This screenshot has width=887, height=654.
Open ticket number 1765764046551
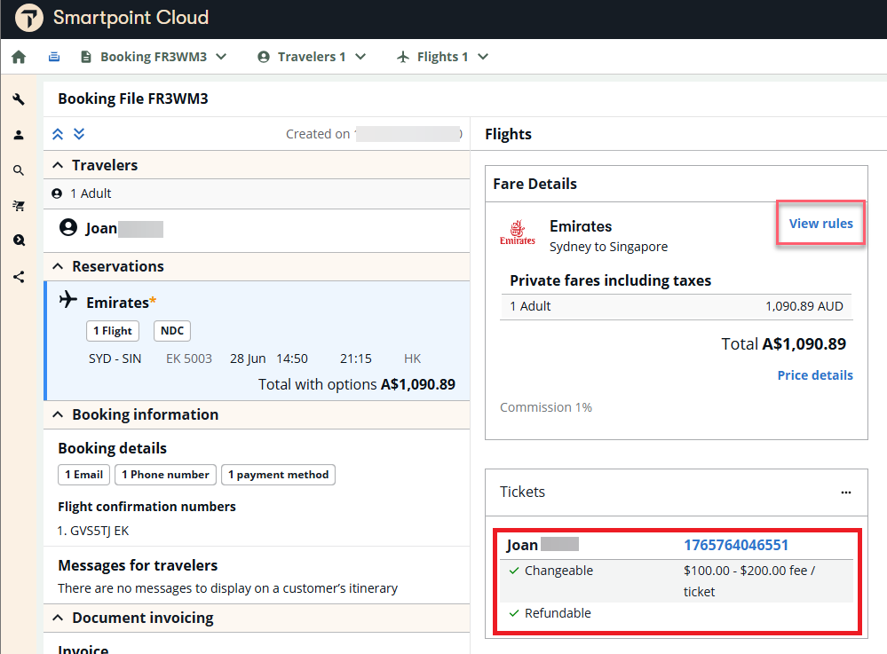click(735, 545)
